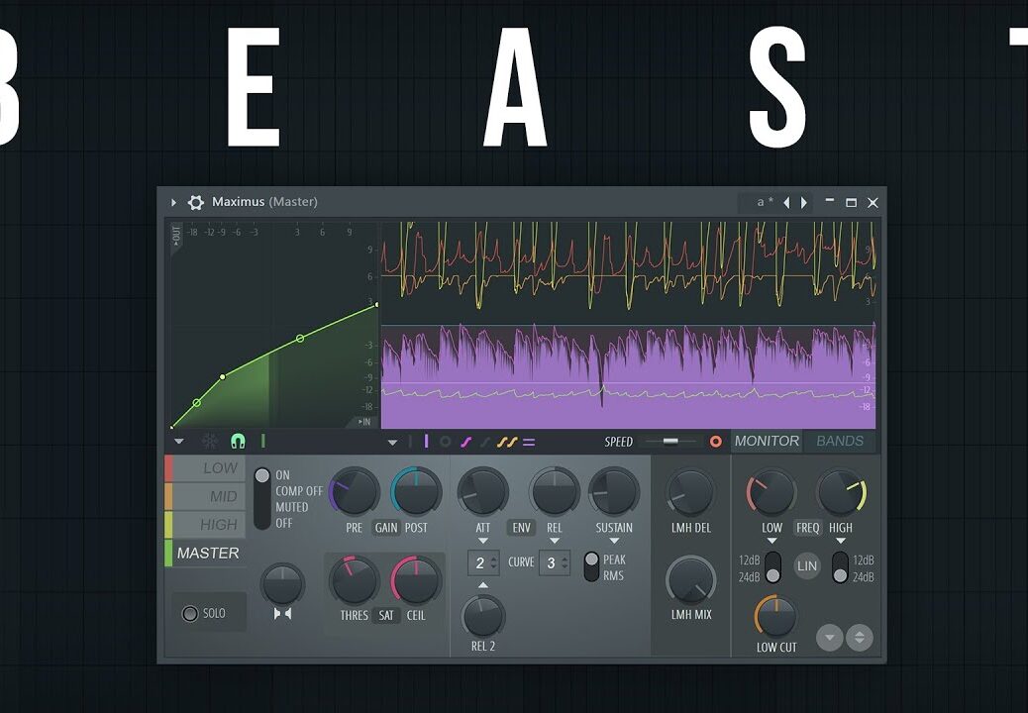Click the purple vertical bar display icon

pyautogui.click(x=426, y=441)
